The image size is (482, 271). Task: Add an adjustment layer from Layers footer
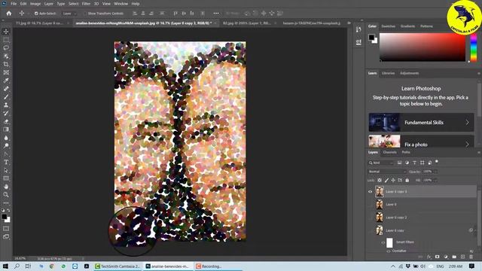coord(446,257)
